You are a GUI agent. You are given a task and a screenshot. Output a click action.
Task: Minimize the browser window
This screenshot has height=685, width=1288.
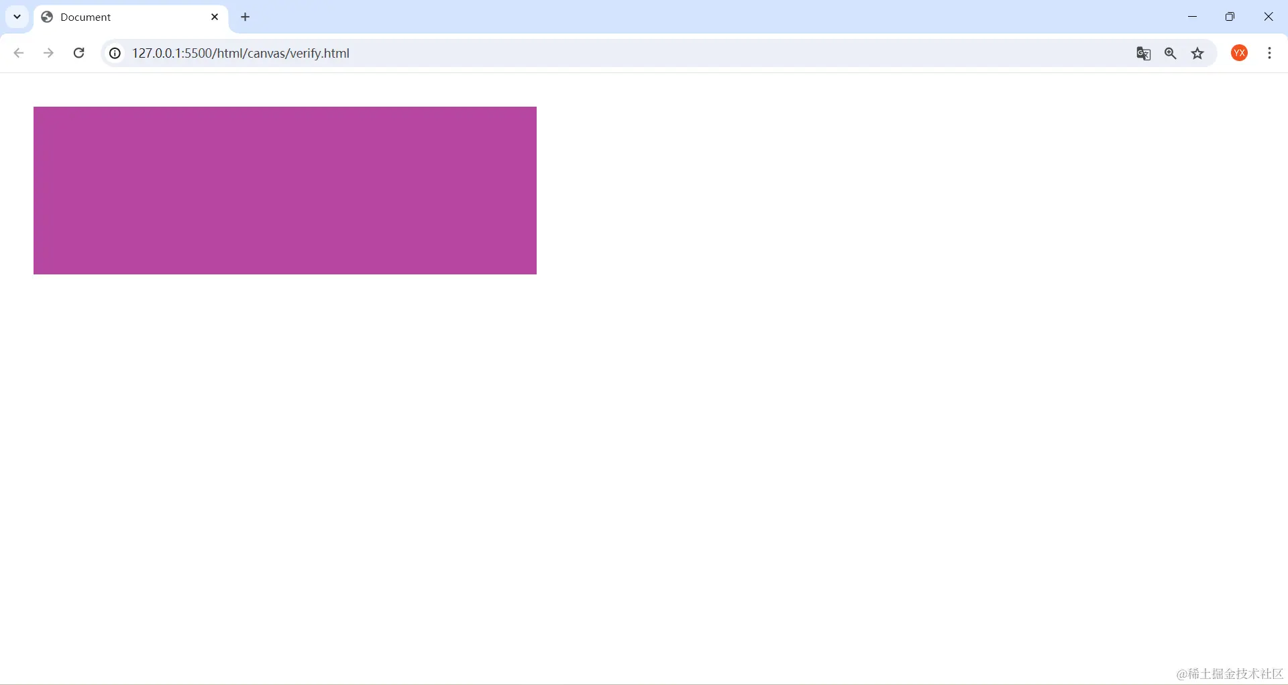coord(1192,17)
